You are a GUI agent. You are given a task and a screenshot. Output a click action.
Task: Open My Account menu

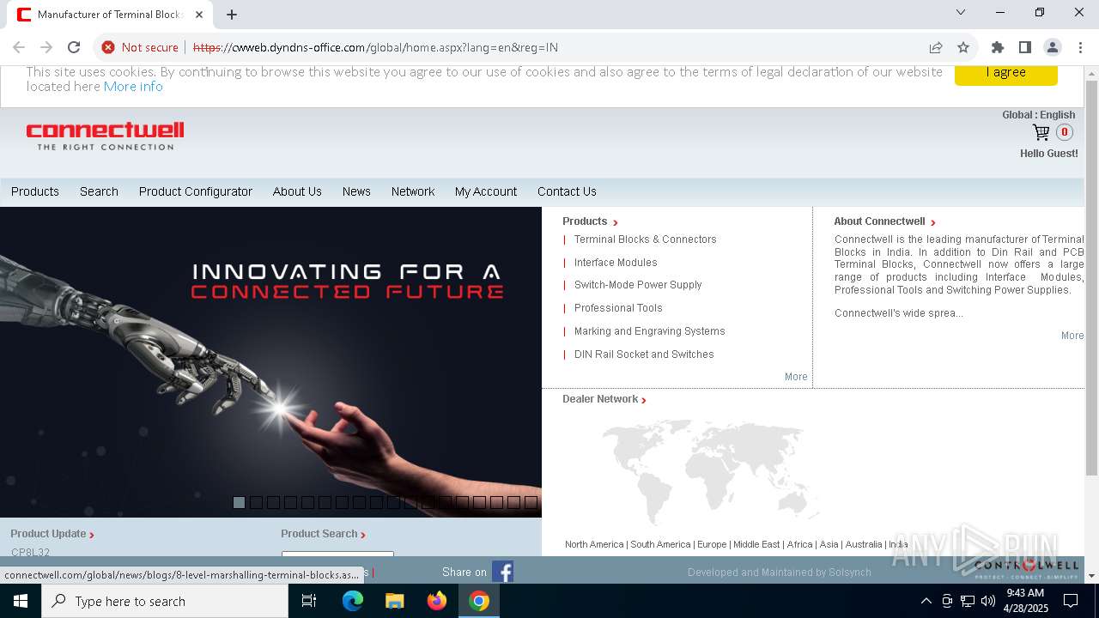pyautogui.click(x=486, y=191)
